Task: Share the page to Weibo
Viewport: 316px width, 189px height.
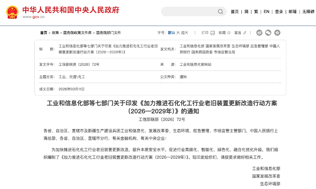Action: click(260, 33)
